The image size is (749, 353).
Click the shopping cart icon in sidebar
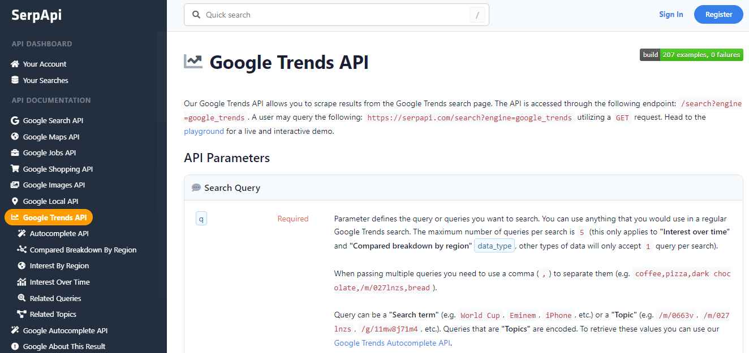15,169
